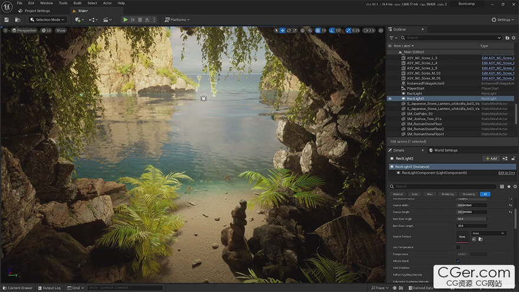Click the Browse content icon next to Save
Viewport: 519px width, 292px height.
(x=18, y=20)
